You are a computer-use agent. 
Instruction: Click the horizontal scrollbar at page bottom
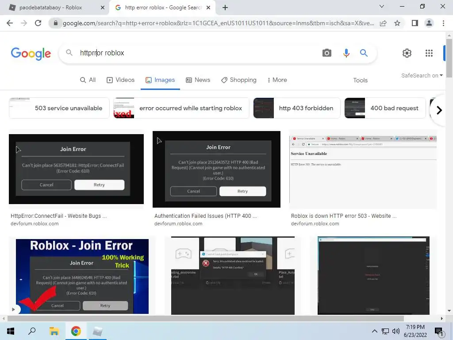(205, 319)
